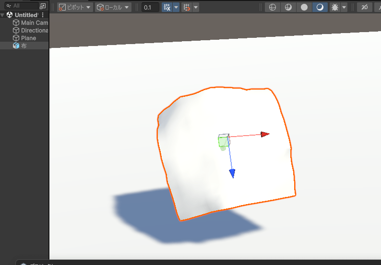Image resolution: width=381 pixels, height=265 pixels.
Task: Select Shaded Wireframe draw mode
Action: point(288,8)
